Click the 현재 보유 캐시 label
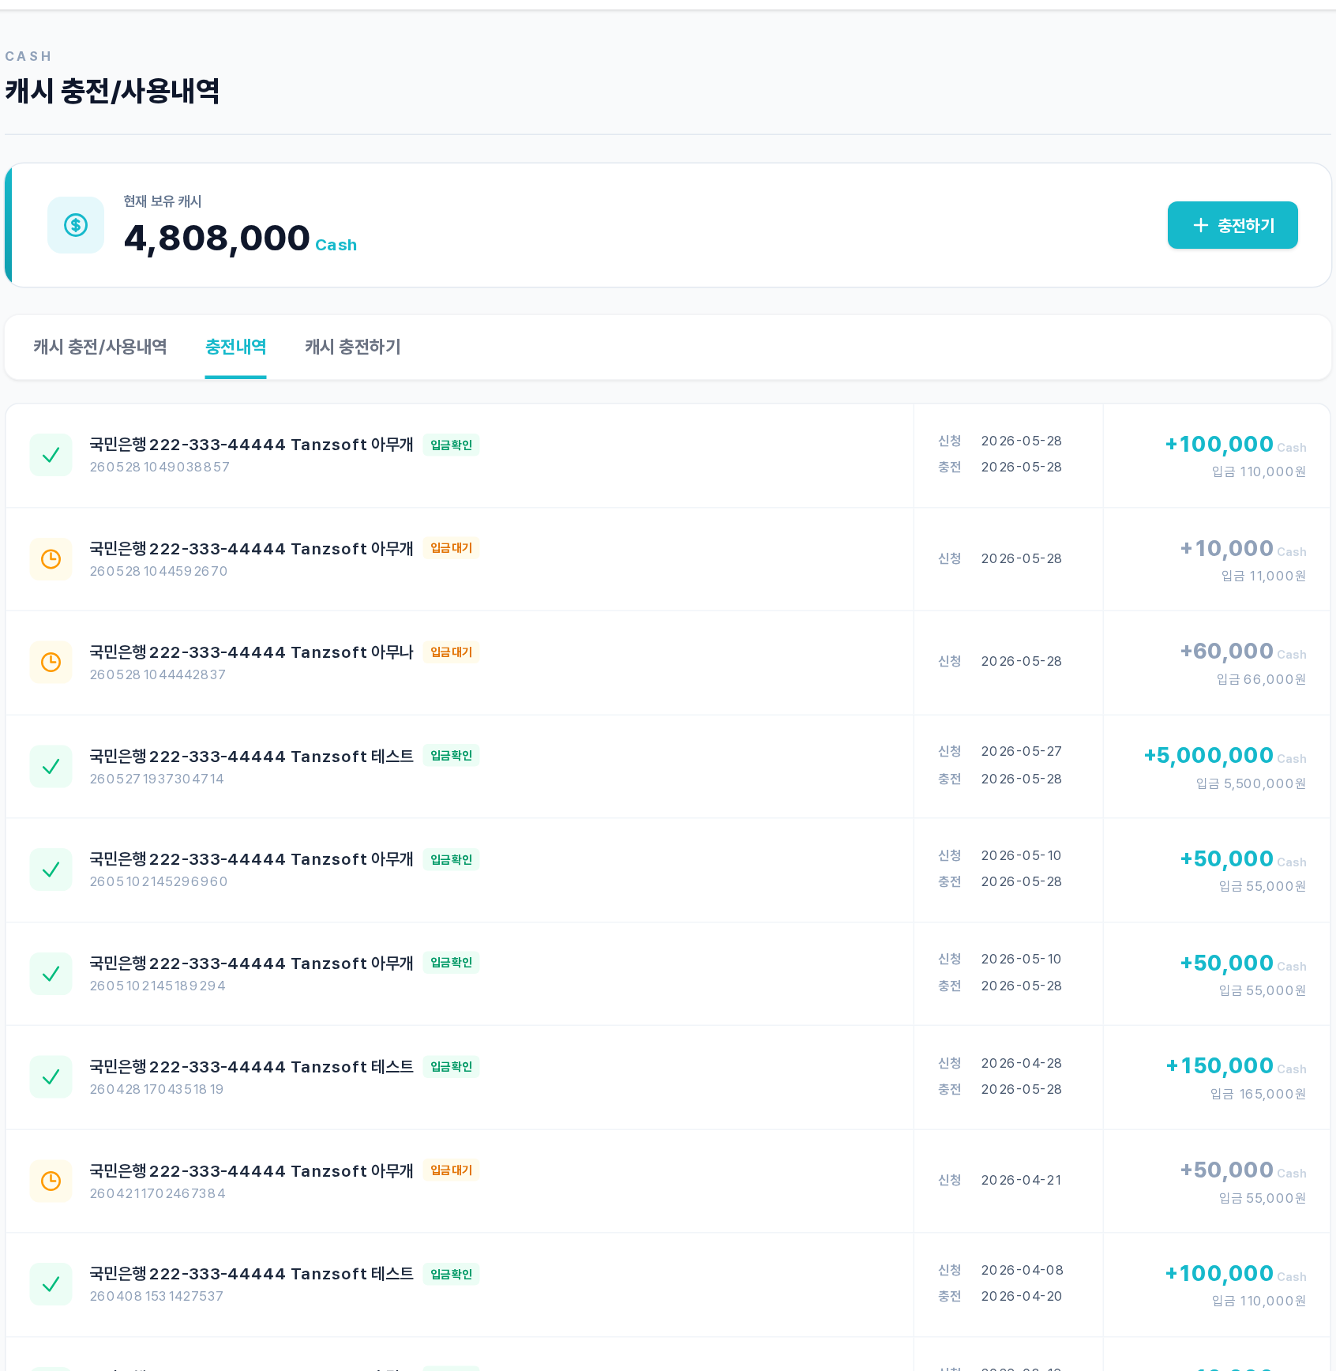Viewport: 1336px width, 1371px height. (162, 201)
